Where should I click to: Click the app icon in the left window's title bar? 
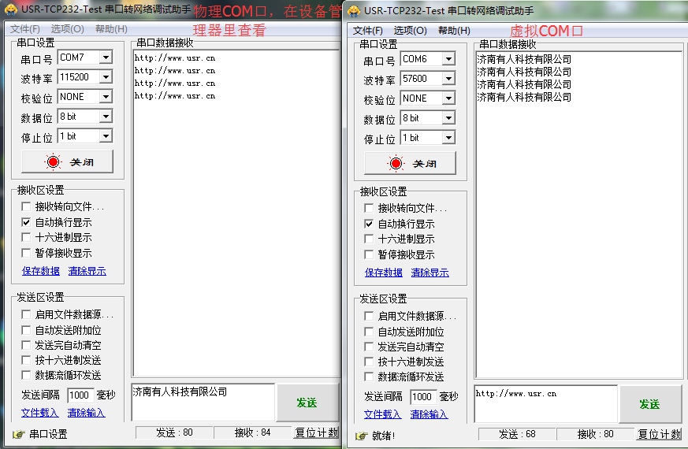point(10,10)
